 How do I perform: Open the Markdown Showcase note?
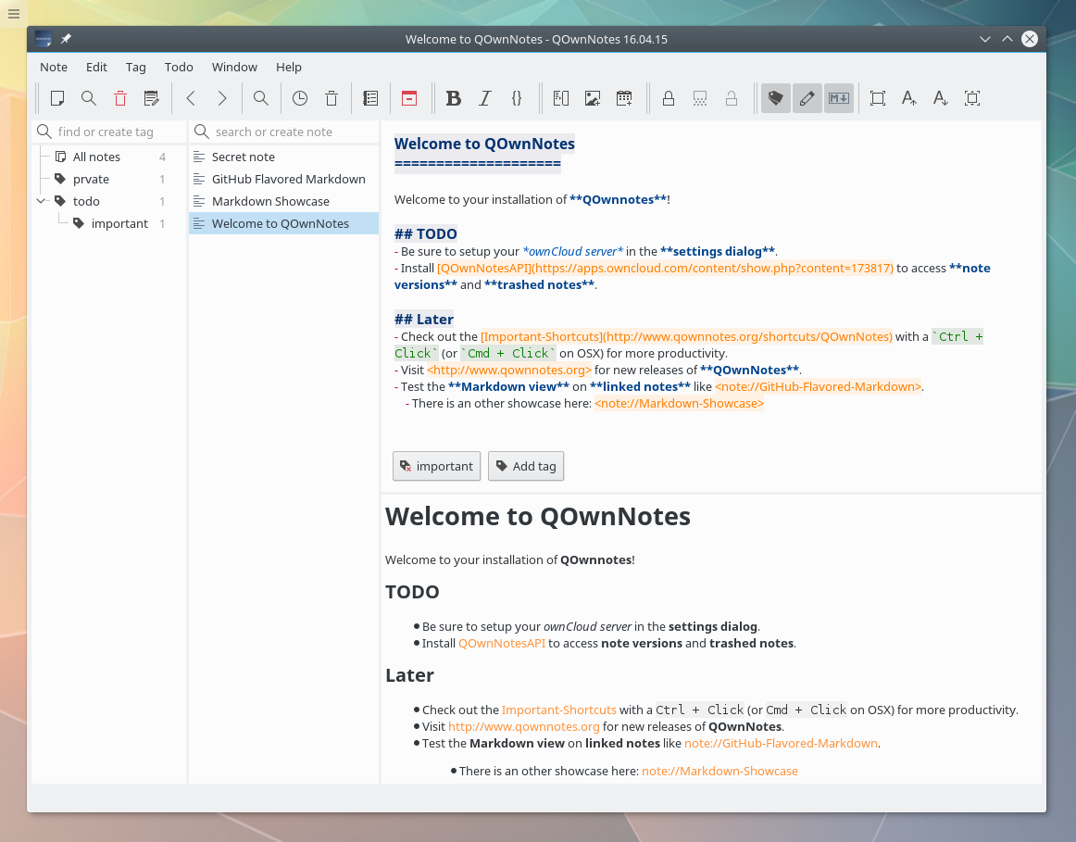coord(283,201)
